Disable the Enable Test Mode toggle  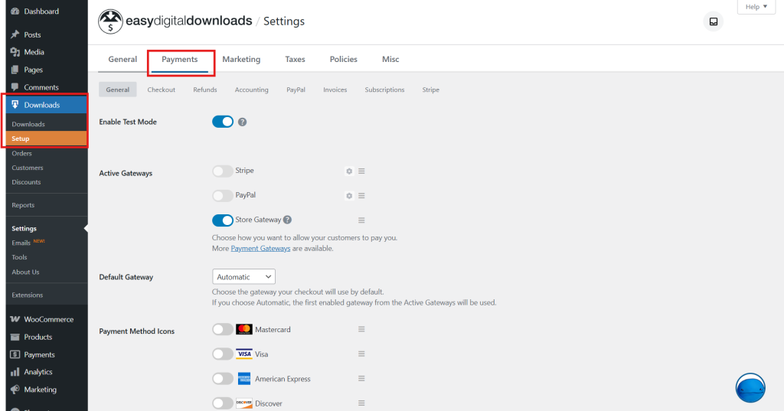(223, 122)
